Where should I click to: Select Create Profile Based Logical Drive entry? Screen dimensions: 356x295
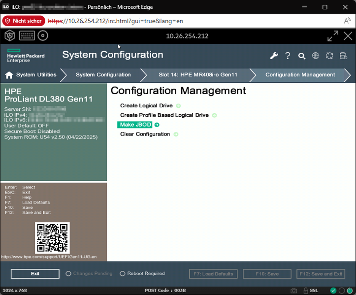click(x=164, y=115)
